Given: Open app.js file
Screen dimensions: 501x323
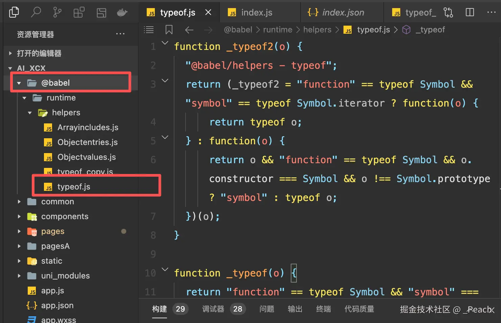Looking at the screenshot, I should click(x=71, y=291).
